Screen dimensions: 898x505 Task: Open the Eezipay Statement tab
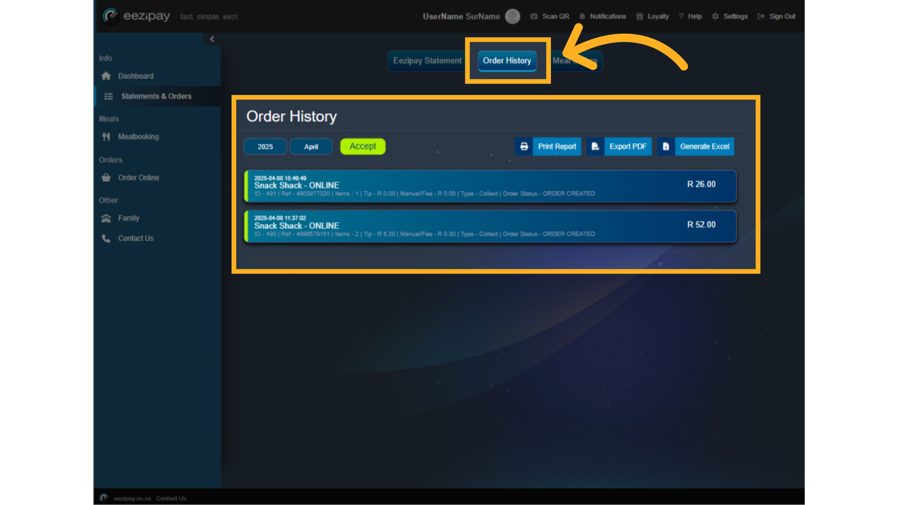[x=427, y=61]
